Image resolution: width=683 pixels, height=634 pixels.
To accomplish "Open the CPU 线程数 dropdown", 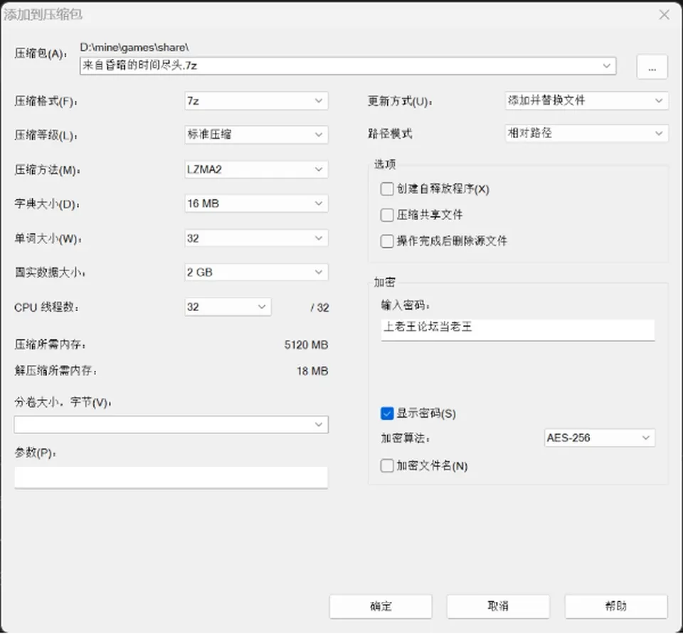I will 228,307.
